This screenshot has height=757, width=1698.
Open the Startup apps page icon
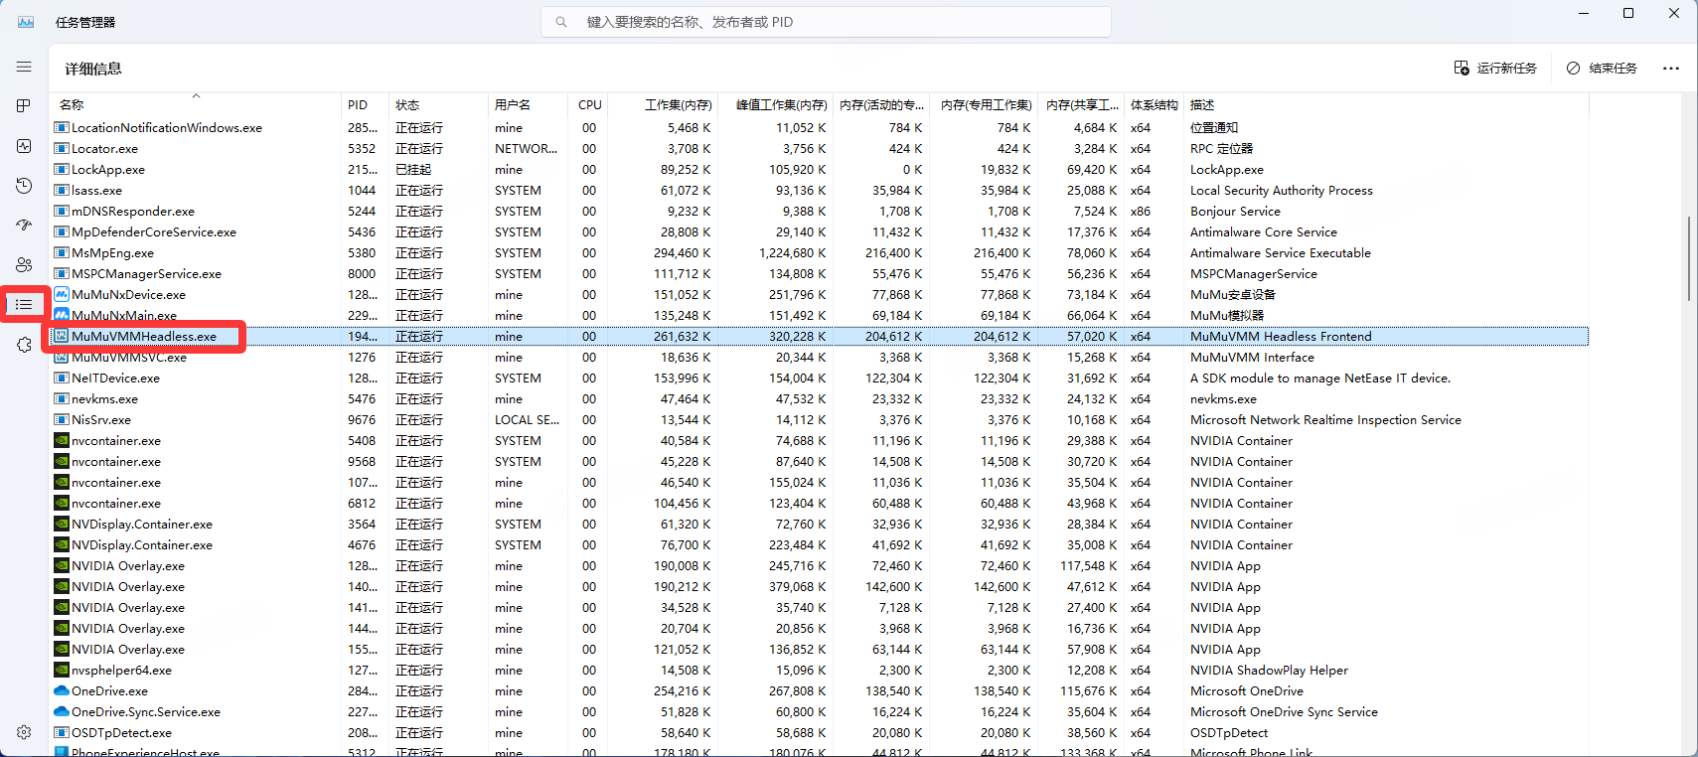[x=24, y=226]
